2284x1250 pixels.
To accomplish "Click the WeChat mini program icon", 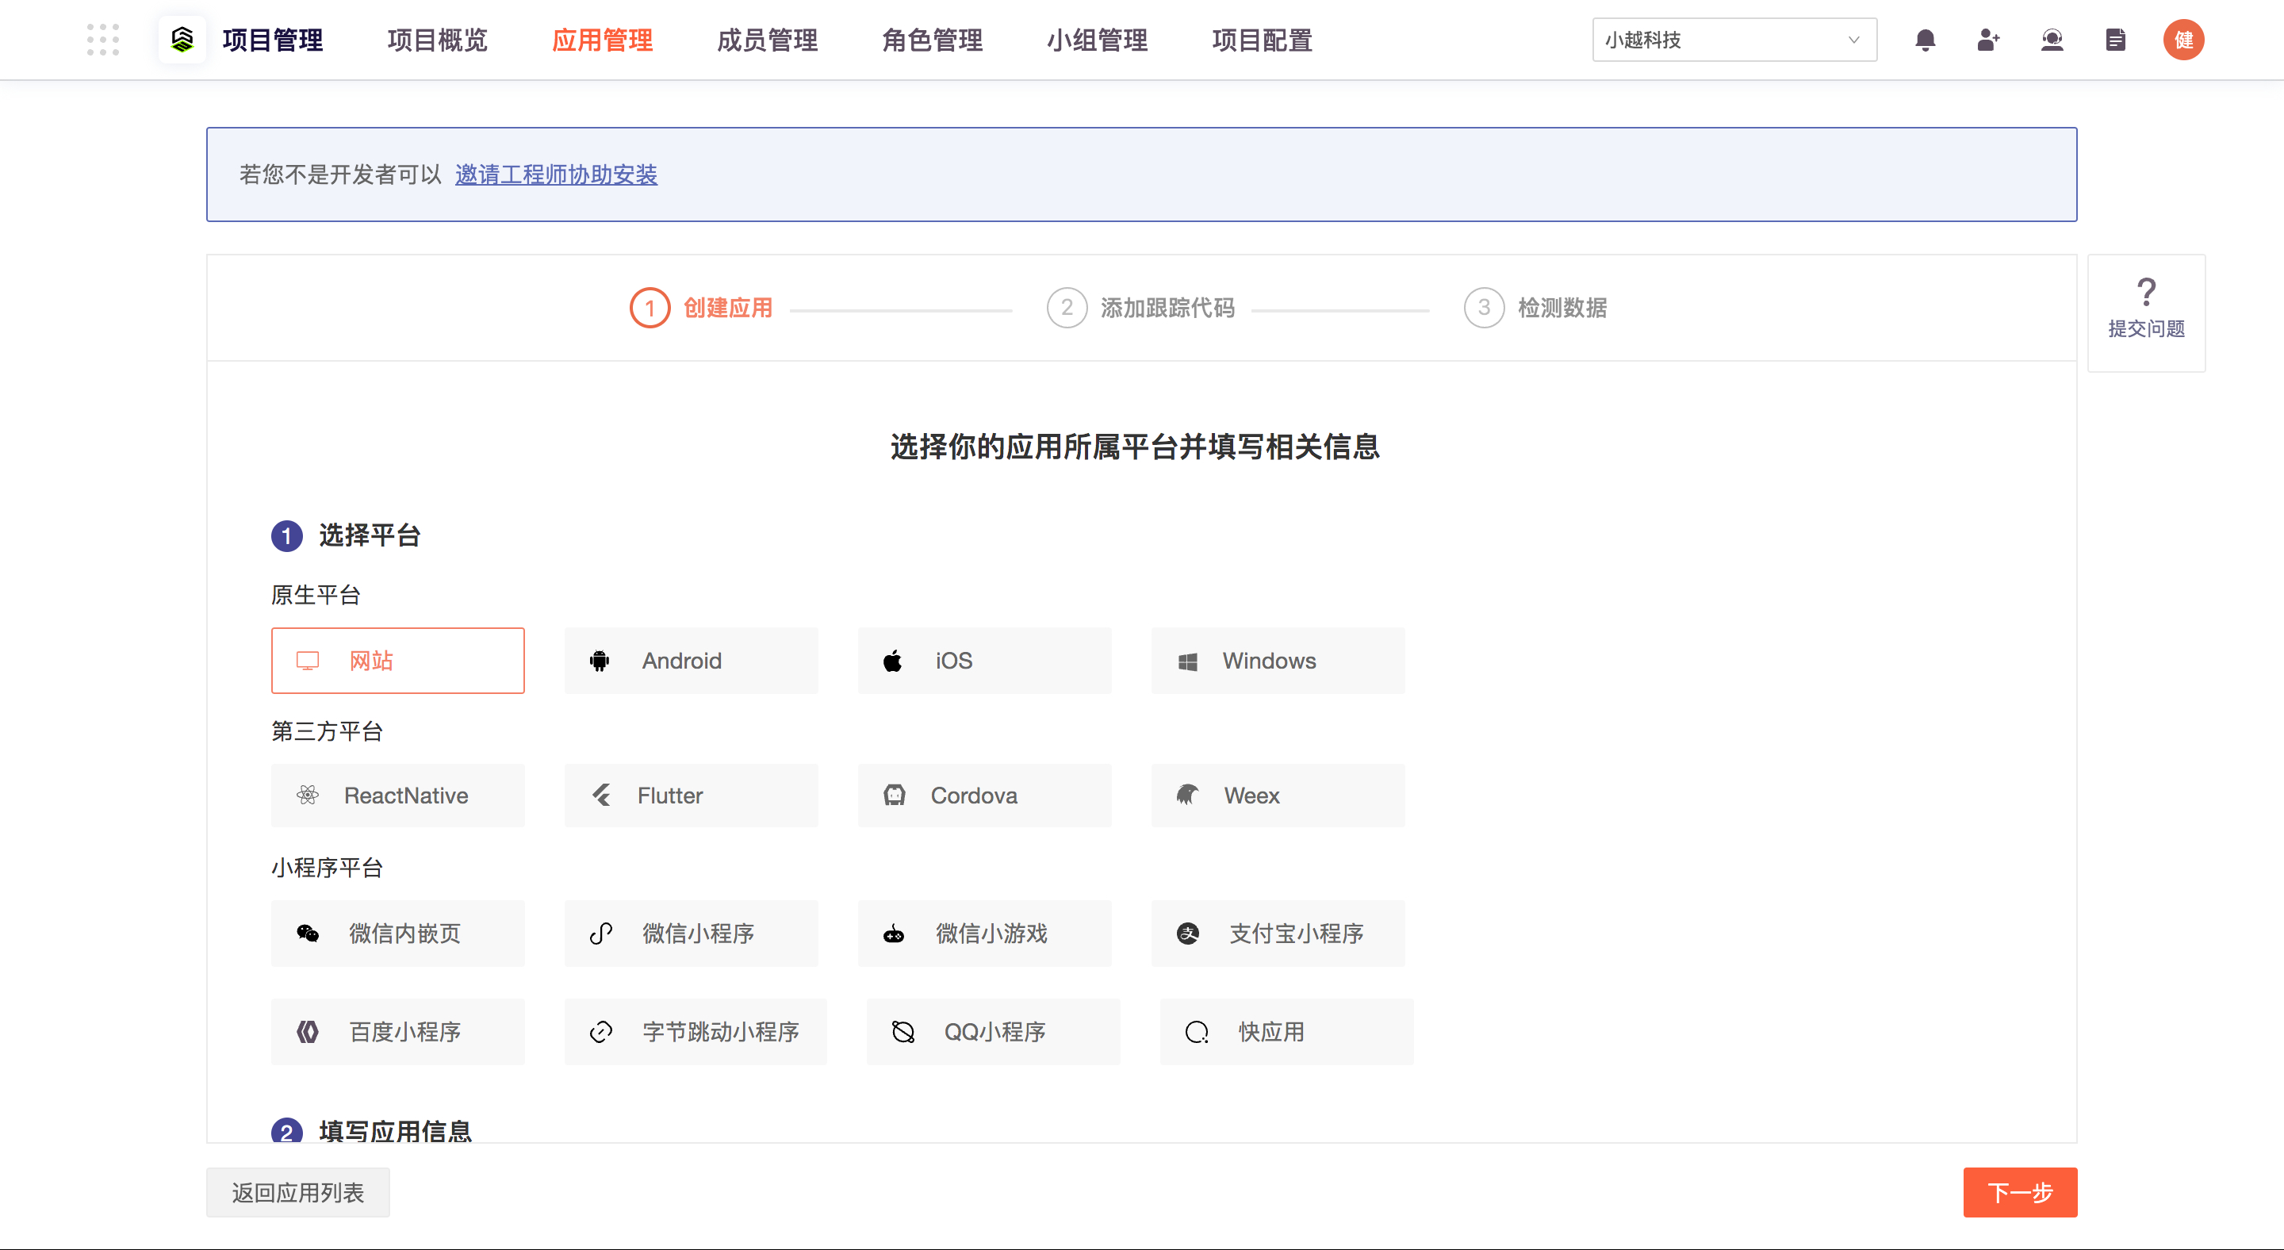I will coord(601,933).
